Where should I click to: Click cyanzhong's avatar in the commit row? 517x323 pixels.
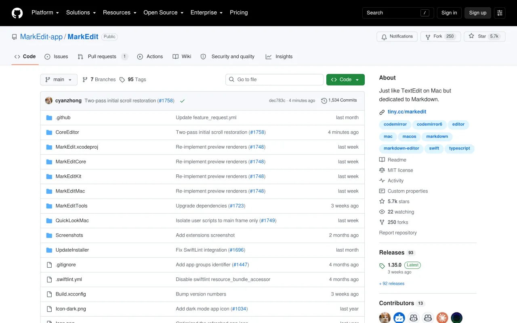point(49,101)
